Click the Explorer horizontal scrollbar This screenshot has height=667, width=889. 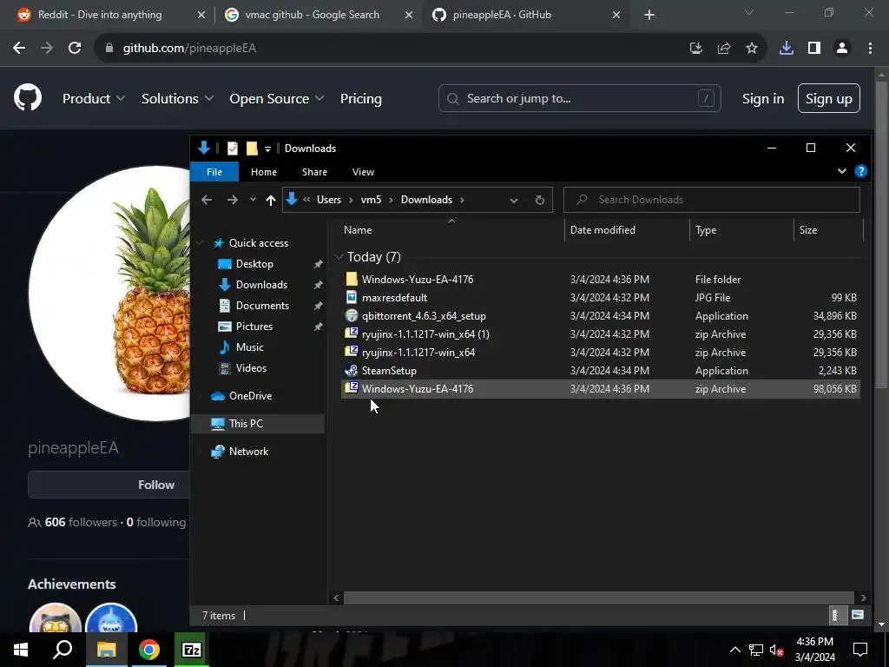(599, 598)
